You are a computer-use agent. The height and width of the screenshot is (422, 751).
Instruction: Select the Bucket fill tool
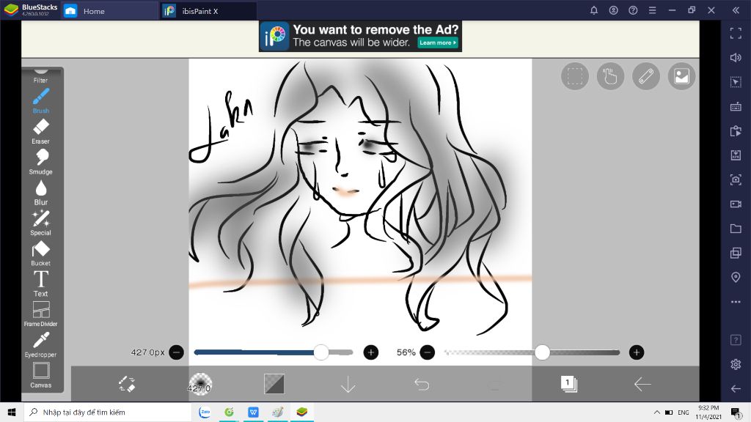coord(41,253)
